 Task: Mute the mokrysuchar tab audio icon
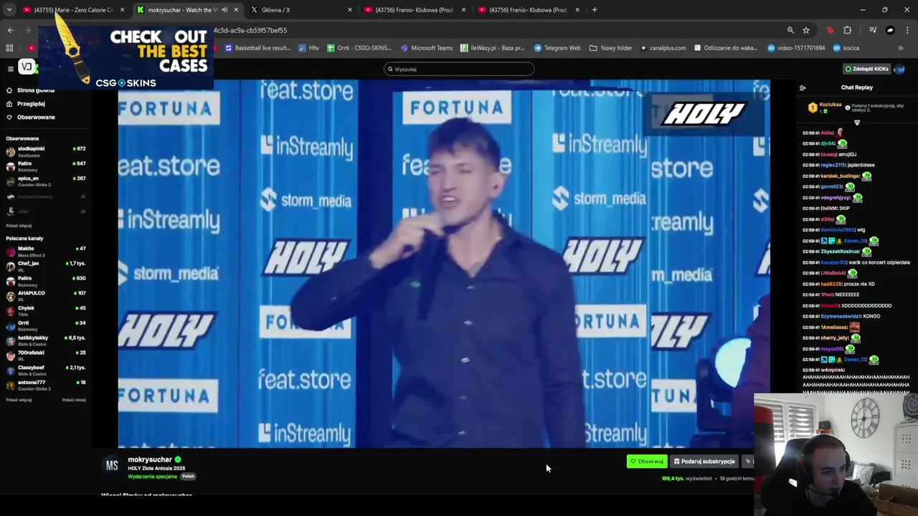(x=224, y=10)
